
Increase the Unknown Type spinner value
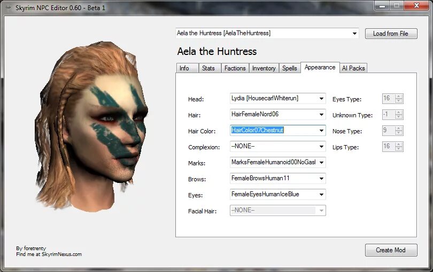coord(398,113)
